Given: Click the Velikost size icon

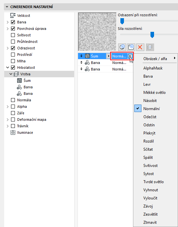Looking at the screenshot, I should [13, 16].
